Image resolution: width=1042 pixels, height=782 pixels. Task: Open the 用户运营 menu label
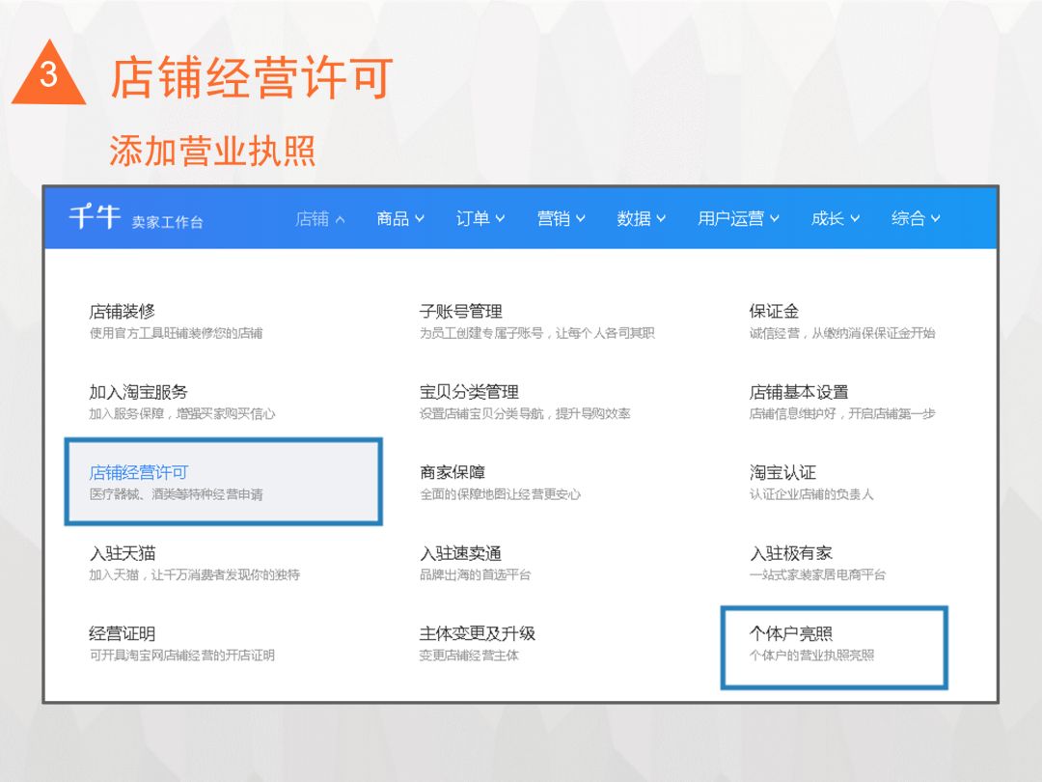click(731, 218)
